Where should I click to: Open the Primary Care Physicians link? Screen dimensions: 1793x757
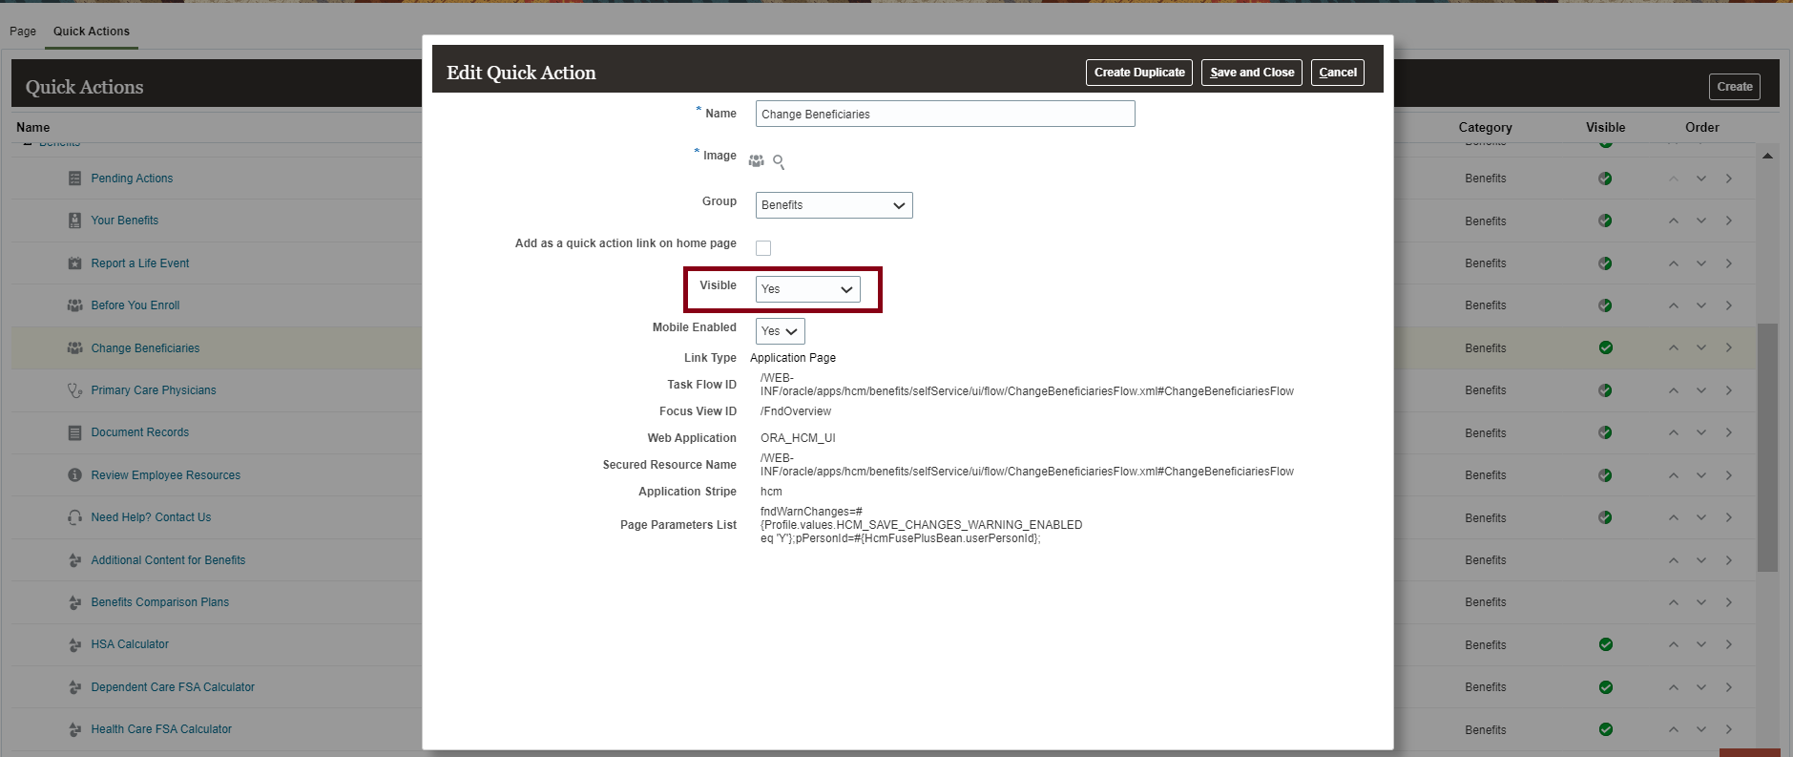pos(154,390)
